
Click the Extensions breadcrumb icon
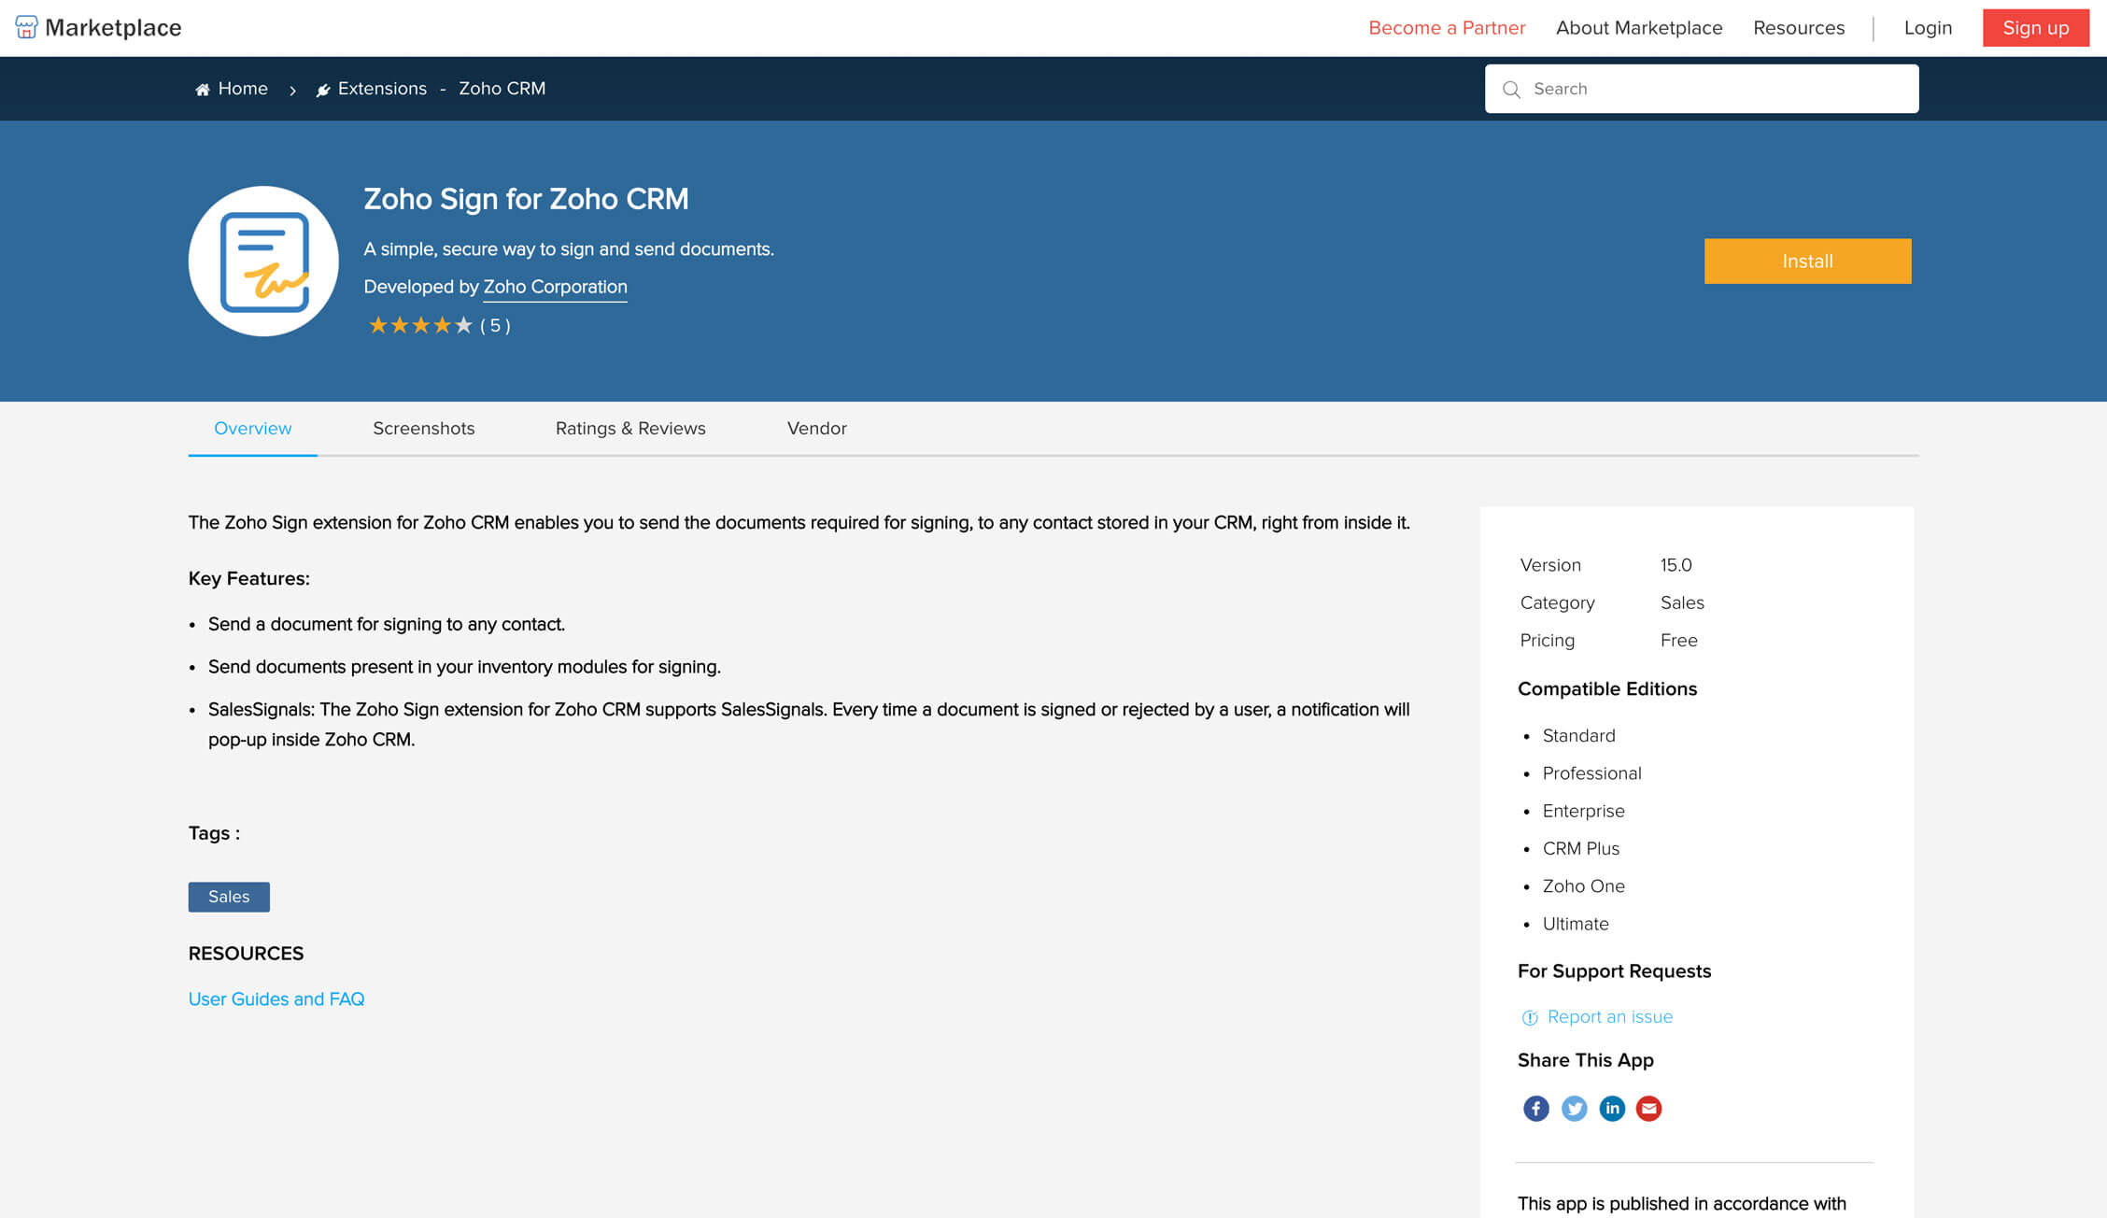click(x=321, y=89)
